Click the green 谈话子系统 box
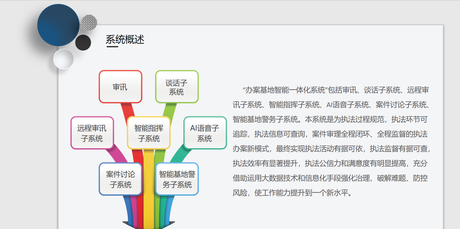The width and height of the screenshot is (460, 229). pos(176,87)
